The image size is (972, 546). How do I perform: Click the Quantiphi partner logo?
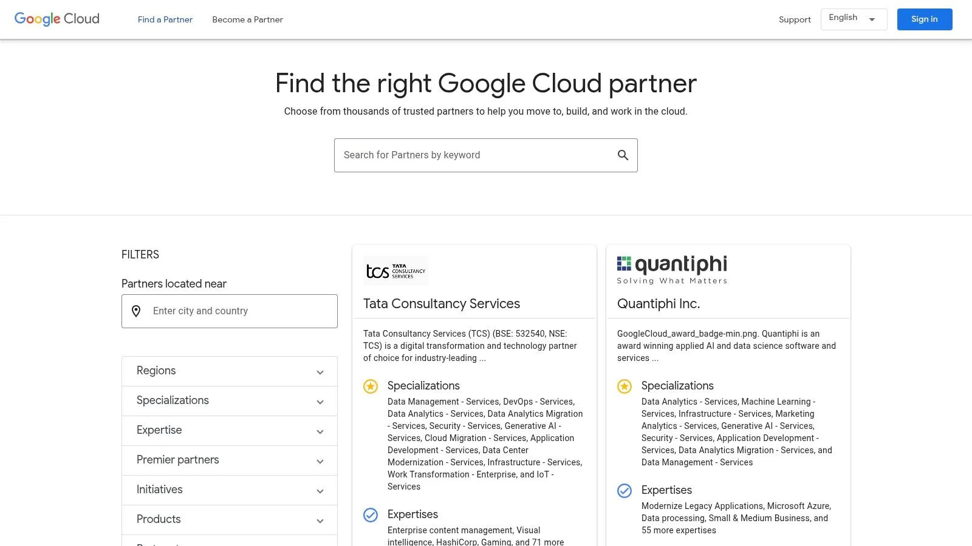[672, 268]
